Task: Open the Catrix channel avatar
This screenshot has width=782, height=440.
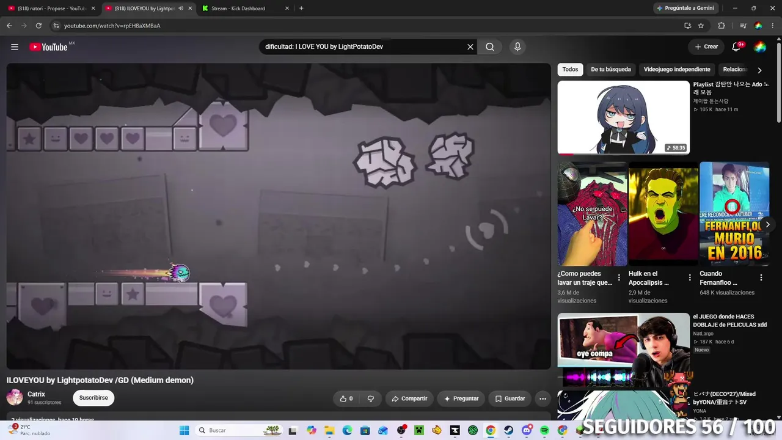Action: click(x=15, y=398)
